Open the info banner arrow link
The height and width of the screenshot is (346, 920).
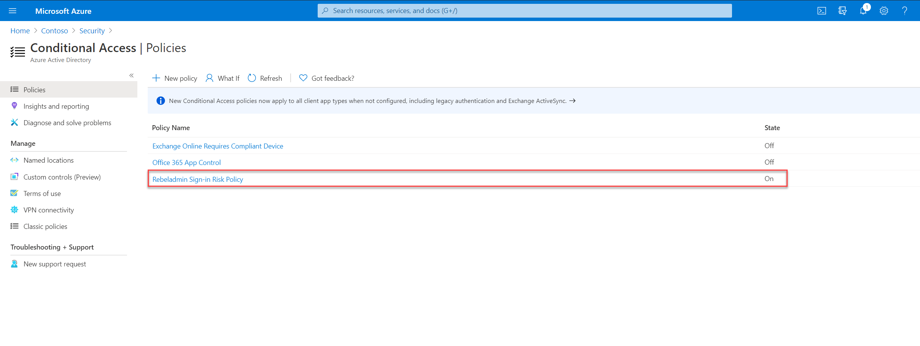(x=572, y=101)
